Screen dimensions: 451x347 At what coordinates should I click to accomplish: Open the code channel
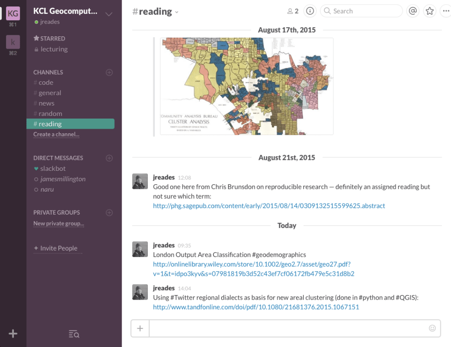(46, 83)
